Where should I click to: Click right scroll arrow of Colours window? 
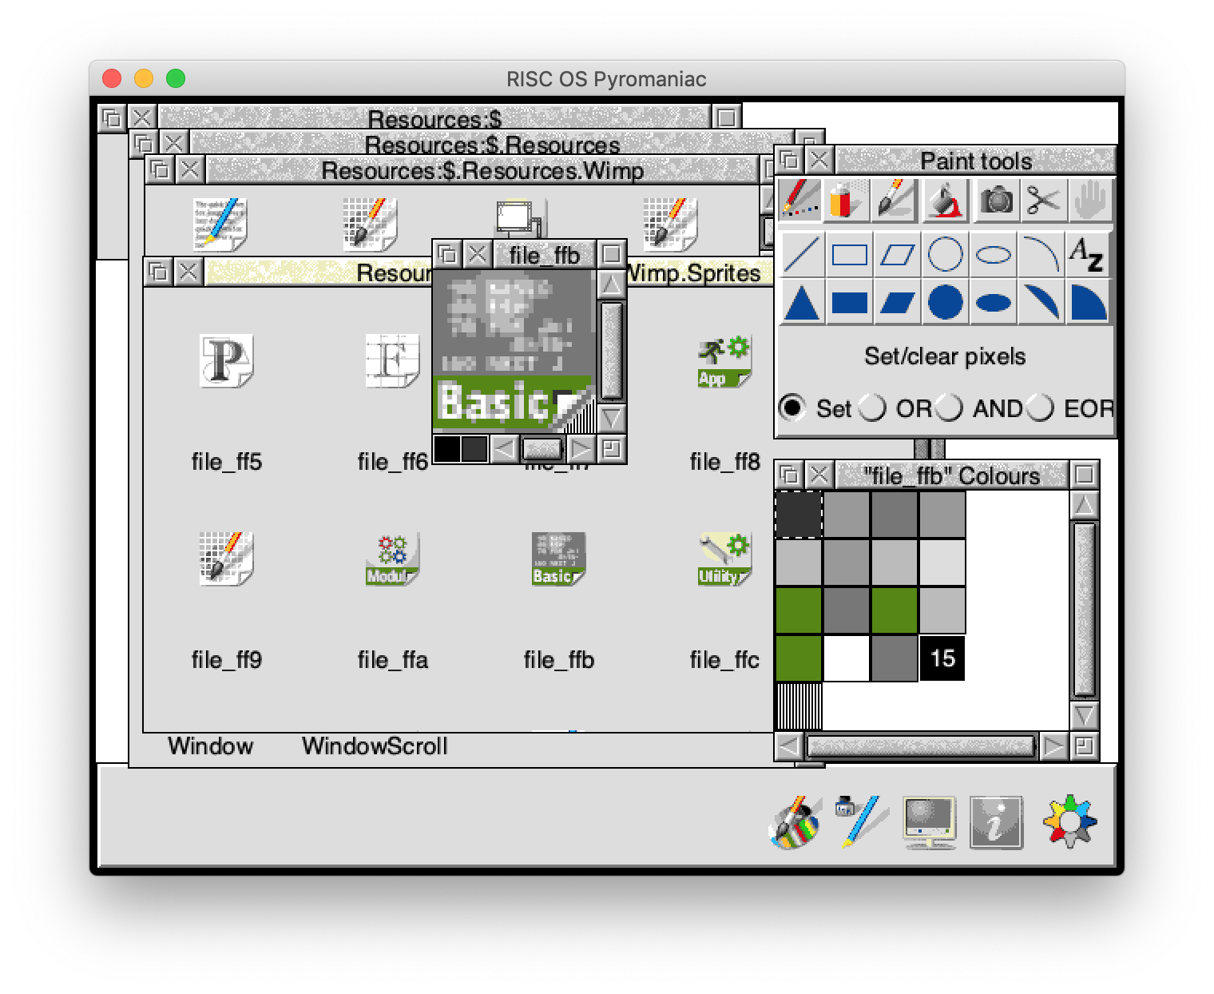(x=1053, y=746)
